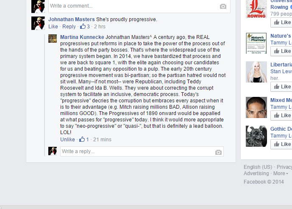Open the More dropdown in footer
The width and height of the screenshot is (292, 209).
click(x=281, y=173)
